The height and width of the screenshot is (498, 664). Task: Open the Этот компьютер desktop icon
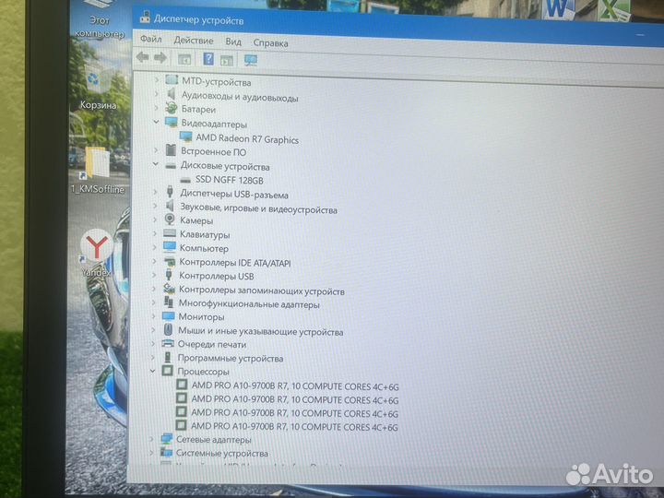click(100, 19)
